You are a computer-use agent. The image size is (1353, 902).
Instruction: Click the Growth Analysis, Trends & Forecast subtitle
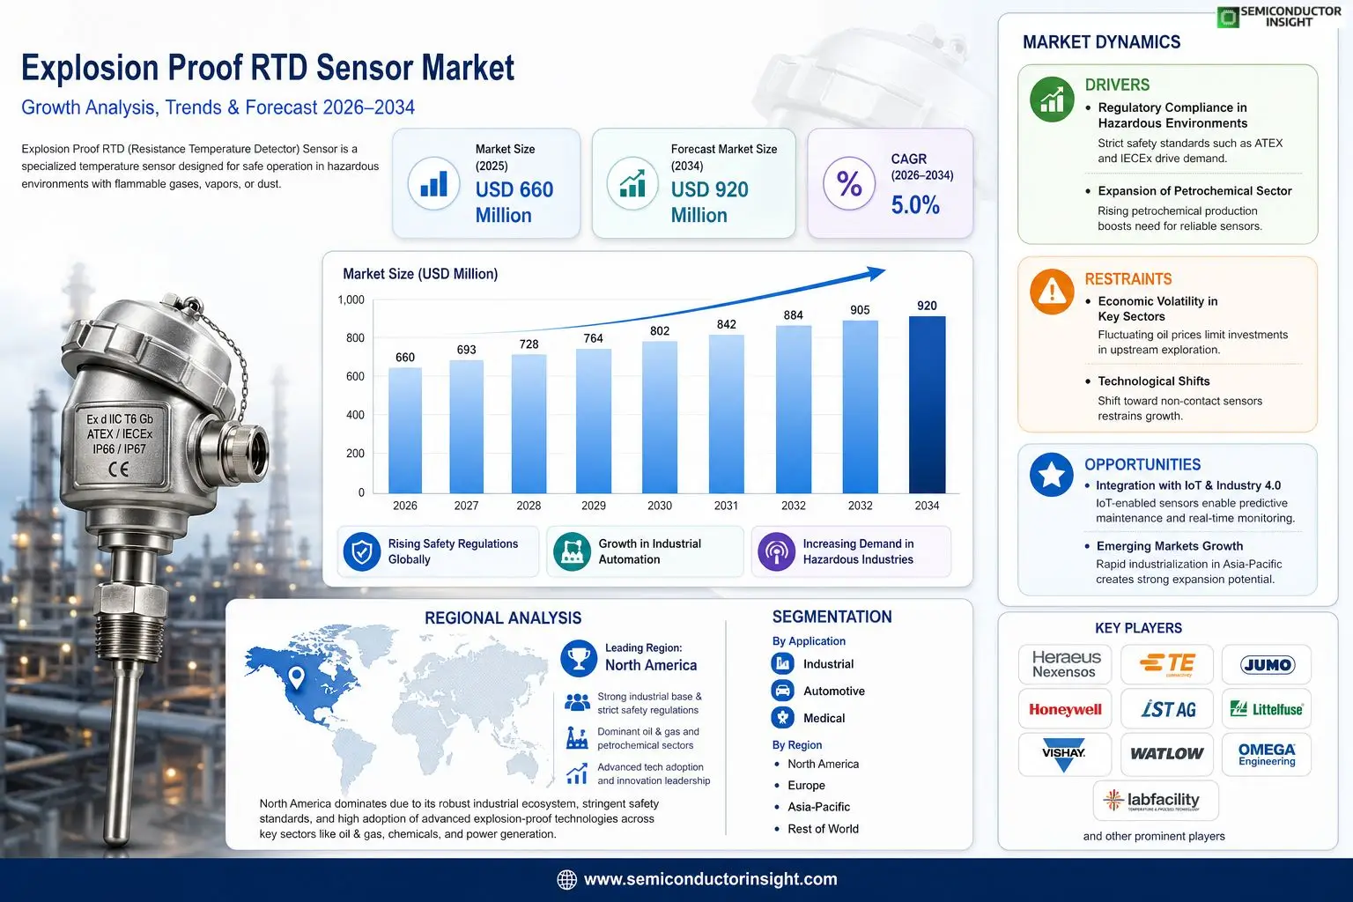(x=218, y=107)
